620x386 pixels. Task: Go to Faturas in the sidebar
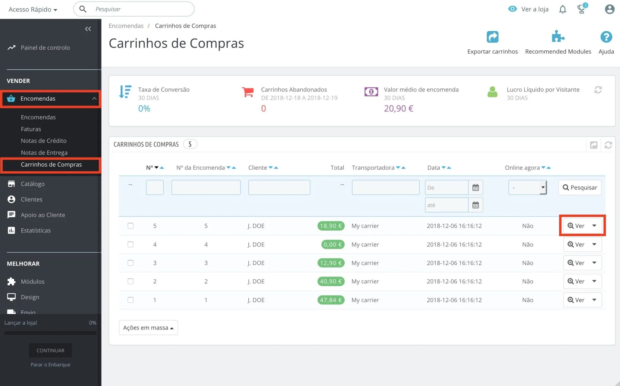point(31,129)
